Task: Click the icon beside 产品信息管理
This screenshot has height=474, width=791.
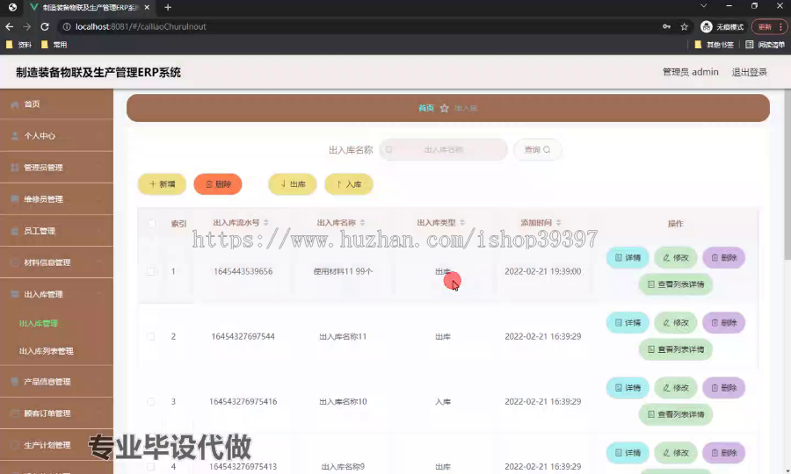Action: point(15,382)
